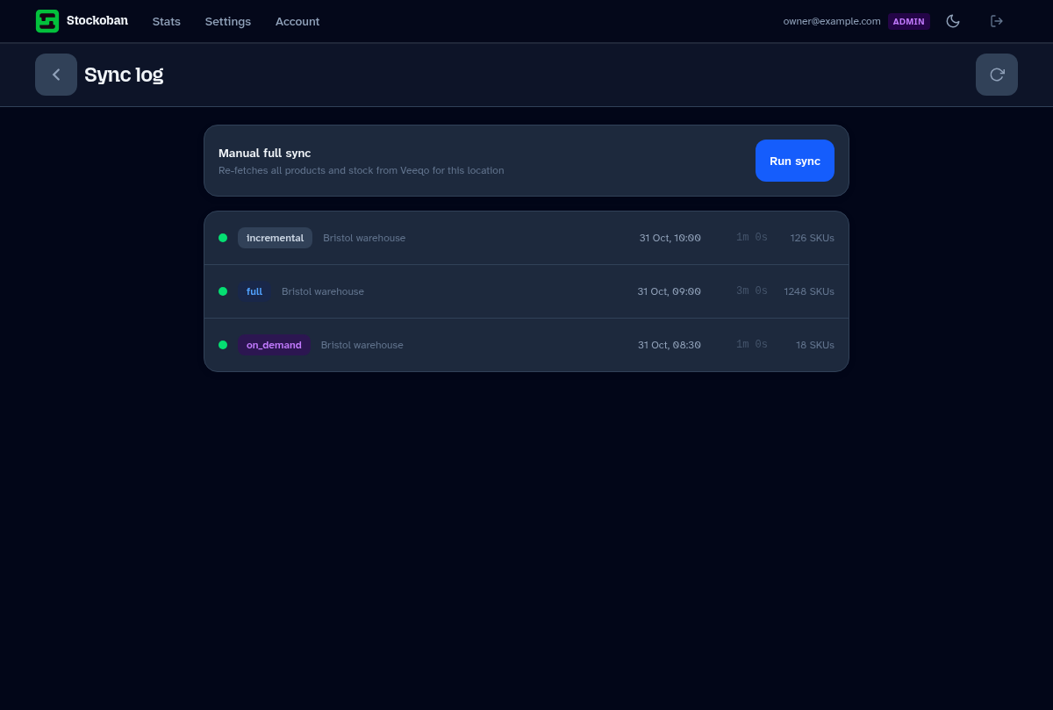Screen dimensions: 1053x710
Task: Open the Account page
Action: tap(297, 21)
